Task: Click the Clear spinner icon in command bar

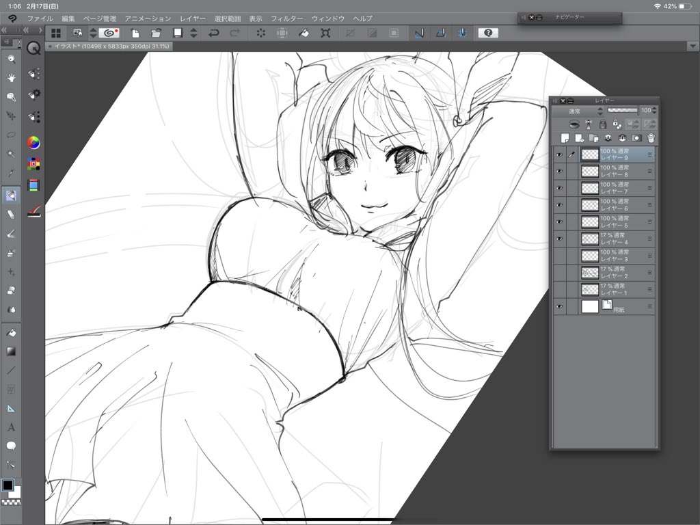Action: point(260,33)
